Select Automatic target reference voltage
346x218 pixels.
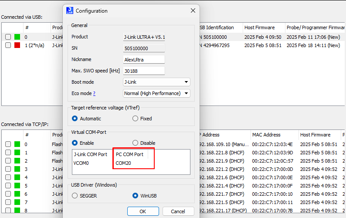(x=86, y=119)
